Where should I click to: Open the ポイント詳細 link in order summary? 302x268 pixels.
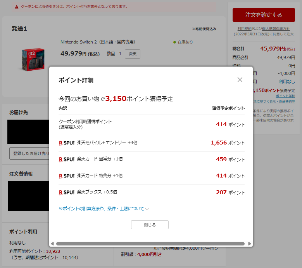point(285,96)
